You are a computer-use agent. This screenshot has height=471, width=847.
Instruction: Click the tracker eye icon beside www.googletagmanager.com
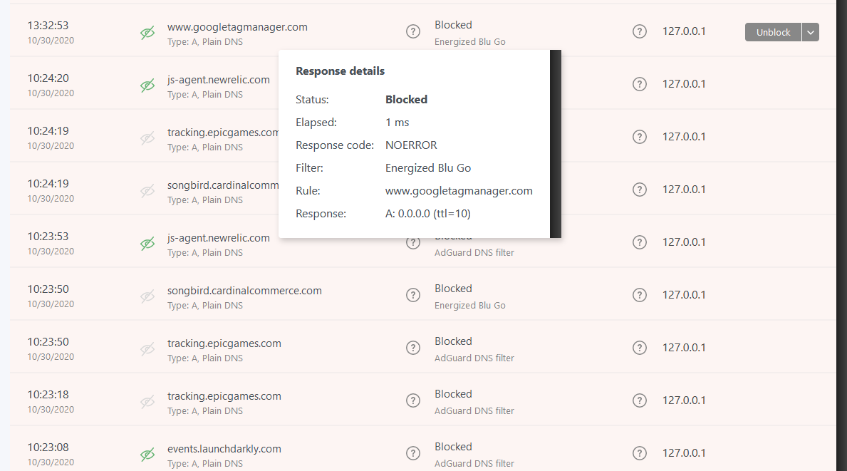[147, 33]
